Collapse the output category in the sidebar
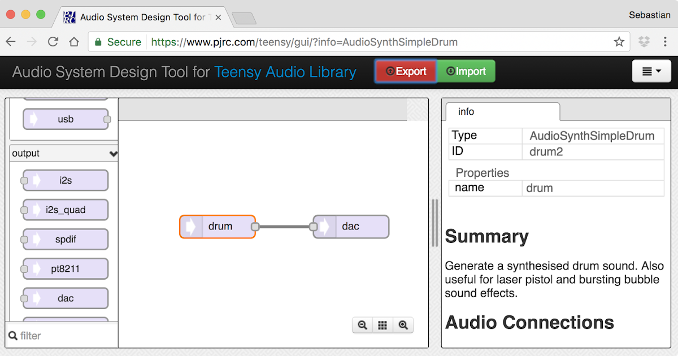The height and width of the screenshot is (356, 678). click(114, 153)
